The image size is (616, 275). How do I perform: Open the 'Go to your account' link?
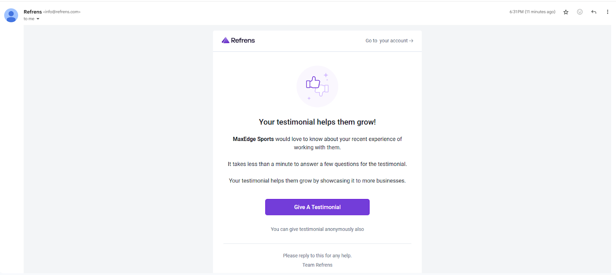coord(389,41)
